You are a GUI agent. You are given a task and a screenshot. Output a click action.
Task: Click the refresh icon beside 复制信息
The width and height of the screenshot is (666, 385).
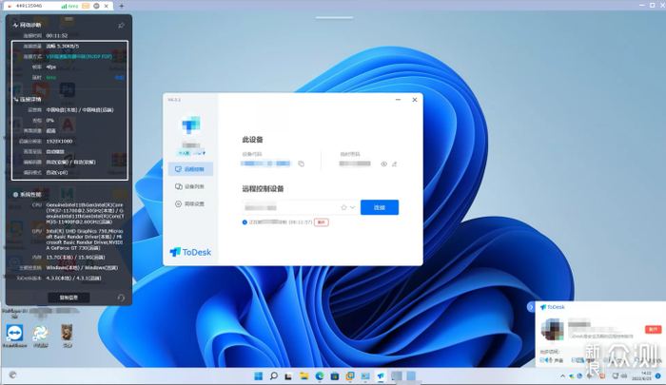pyautogui.click(x=121, y=298)
